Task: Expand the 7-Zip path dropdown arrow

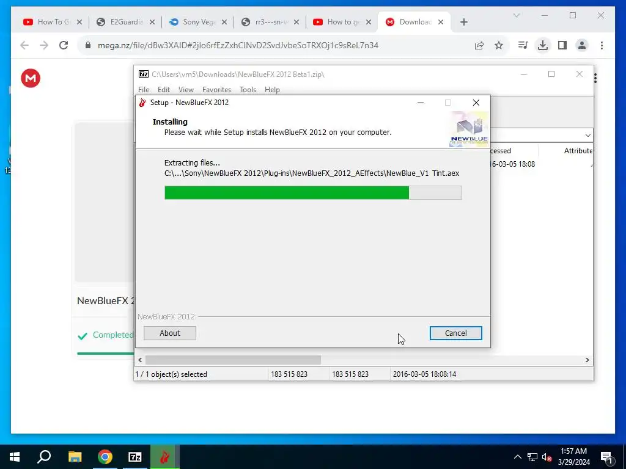Action: click(587, 135)
